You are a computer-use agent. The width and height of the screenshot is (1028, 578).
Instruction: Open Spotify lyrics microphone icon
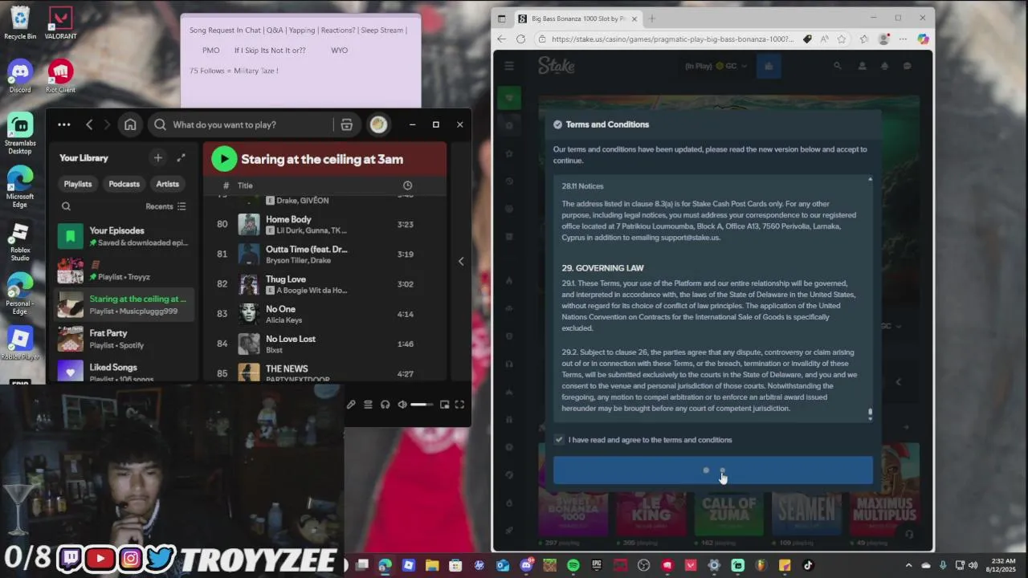point(351,405)
